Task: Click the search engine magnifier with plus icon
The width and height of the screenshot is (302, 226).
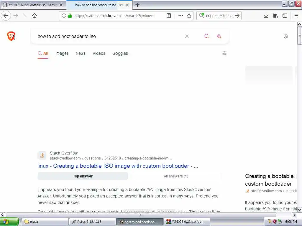Action: tap(201, 15)
